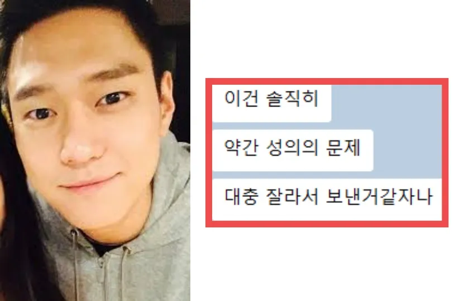Screen dimensions: 460x301
Task: Click the white blank area above the chat box
Action: 325,38
